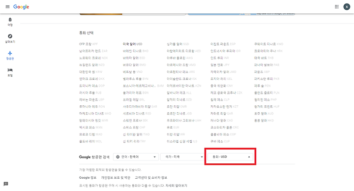Image resolution: width=354 pixels, height=191 pixels.
Task: Select currency 파운드 GBP
Action: click(x=262, y=72)
